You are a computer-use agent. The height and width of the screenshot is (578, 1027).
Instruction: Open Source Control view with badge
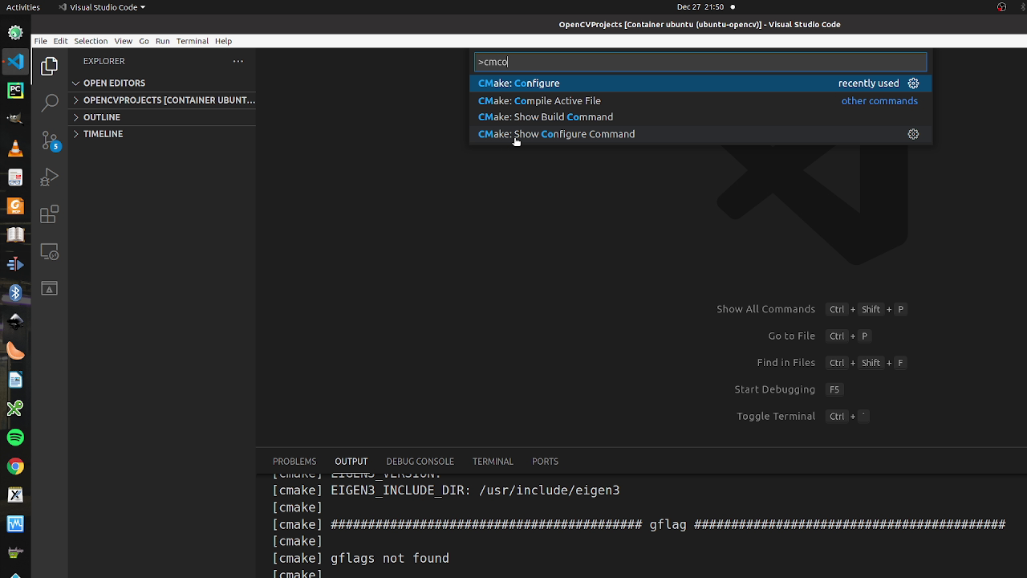(50, 140)
